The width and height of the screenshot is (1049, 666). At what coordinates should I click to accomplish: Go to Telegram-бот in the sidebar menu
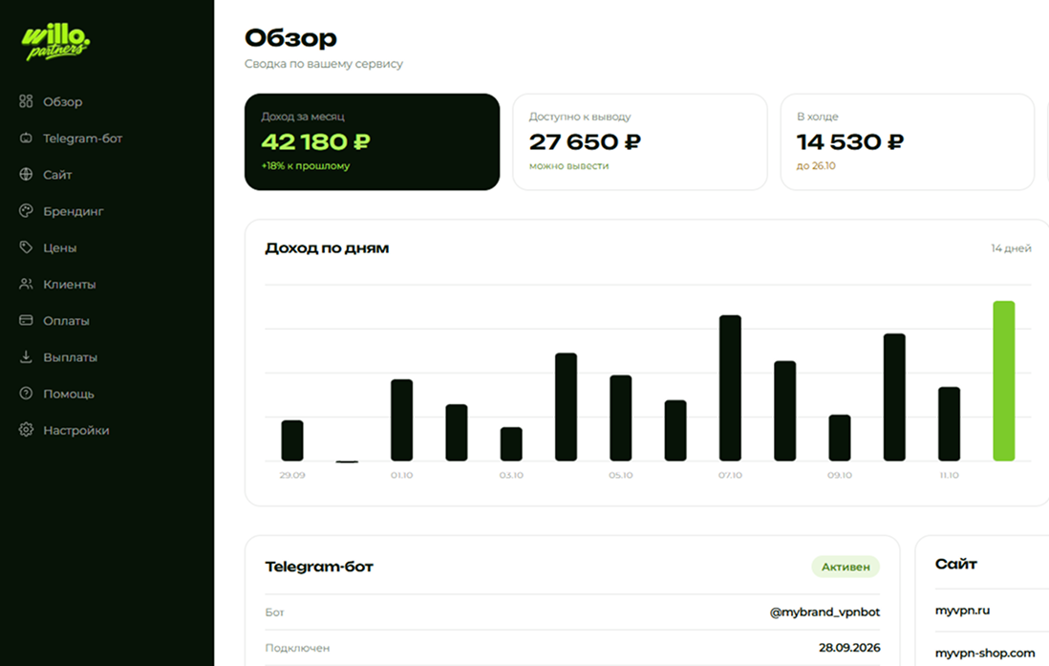tap(83, 139)
